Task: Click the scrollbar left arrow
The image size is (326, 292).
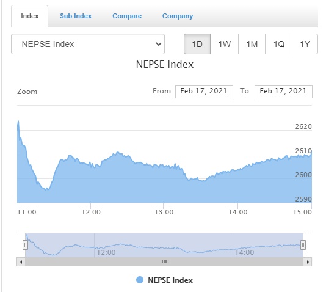Action: (21, 262)
